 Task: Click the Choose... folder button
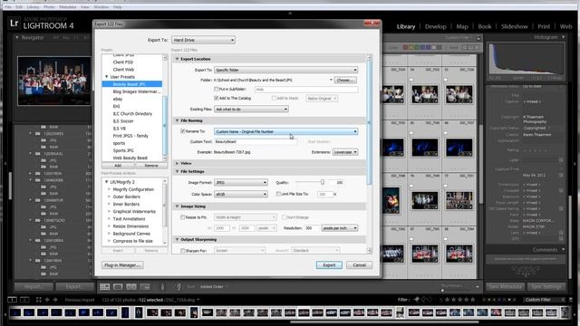[345, 80]
